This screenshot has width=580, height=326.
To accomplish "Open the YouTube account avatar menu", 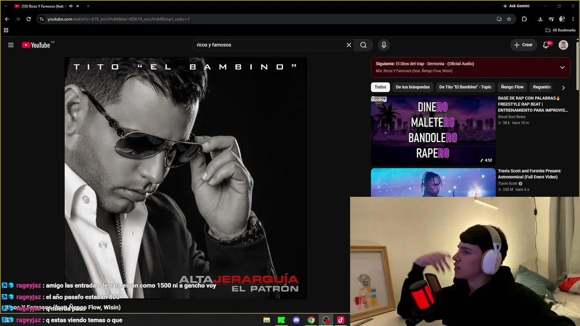I will point(563,45).
